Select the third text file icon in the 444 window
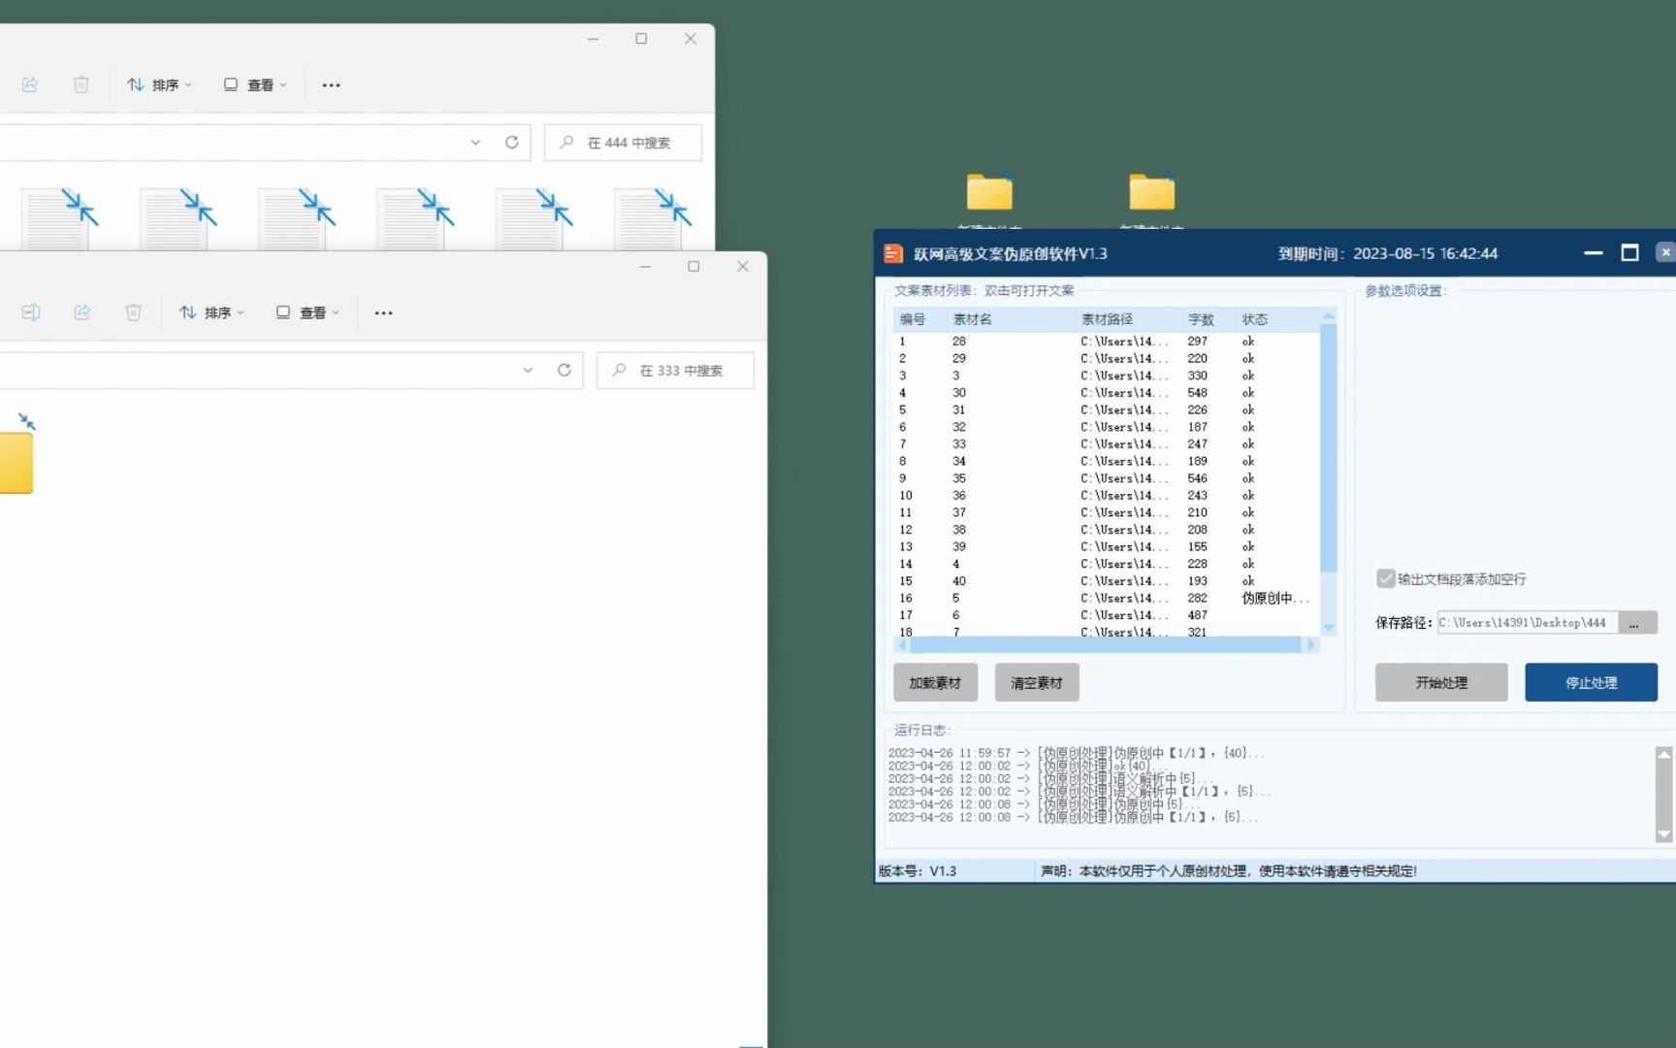The height and width of the screenshot is (1048, 1676). click(296, 220)
